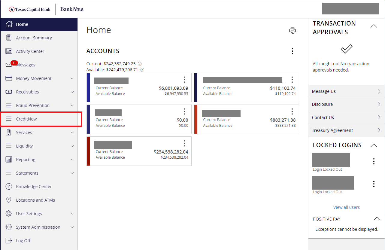Click the System Administration gear icon
The width and height of the screenshot is (385, 250).
pyautogui.click(x=9, y=227)
